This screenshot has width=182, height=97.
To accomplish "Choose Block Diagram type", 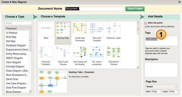I will (x=17, y=92).
